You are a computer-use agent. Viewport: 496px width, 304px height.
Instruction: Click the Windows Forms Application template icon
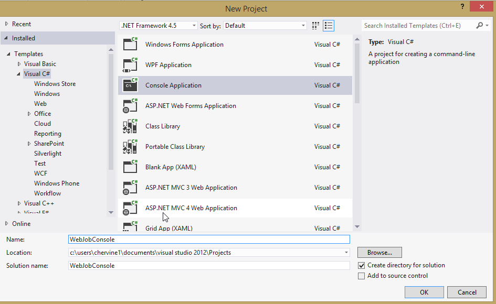130,44
